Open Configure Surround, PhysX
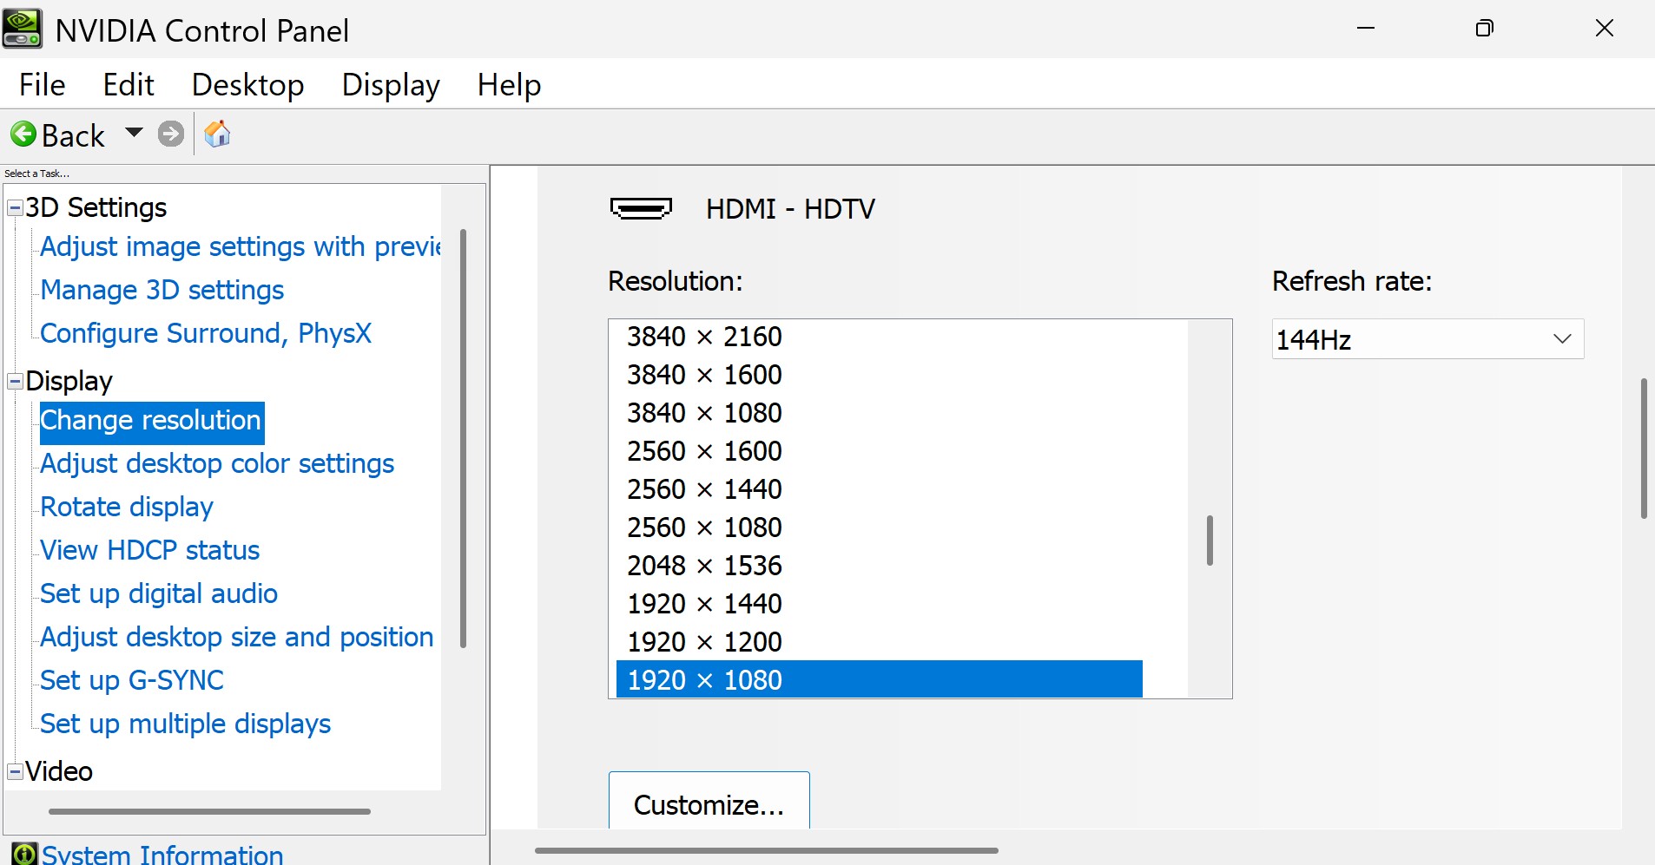Screen dimensions: 1655x865 206,333
